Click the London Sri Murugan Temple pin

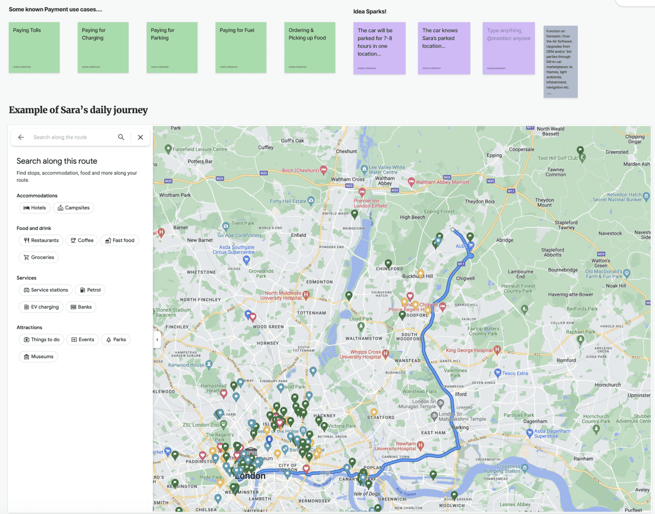pos(440,403)
